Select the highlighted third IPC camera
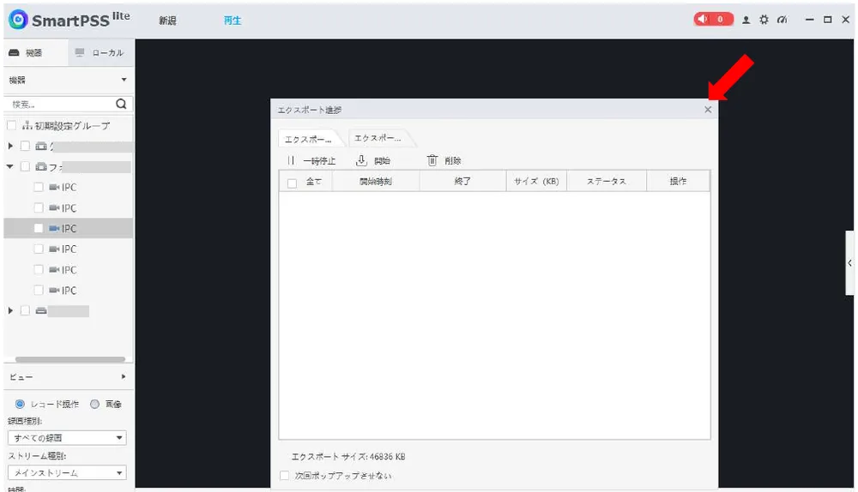Viewport: 858px width, 492px height. 69,229
